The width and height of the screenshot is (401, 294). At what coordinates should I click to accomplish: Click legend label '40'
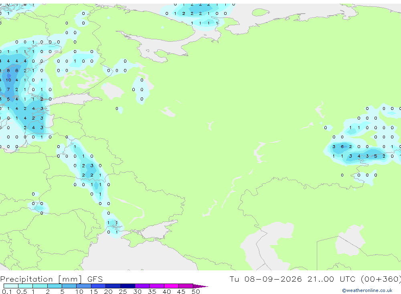[166, 292]
